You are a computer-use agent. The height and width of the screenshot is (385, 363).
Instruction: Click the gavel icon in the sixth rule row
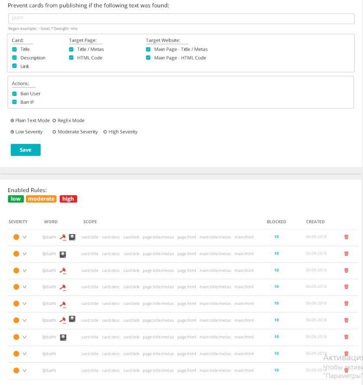[x=63, y=320]
